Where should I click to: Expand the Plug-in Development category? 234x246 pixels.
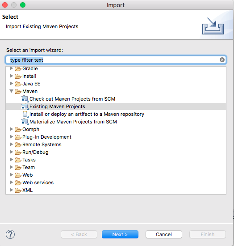tap(11, 137)
